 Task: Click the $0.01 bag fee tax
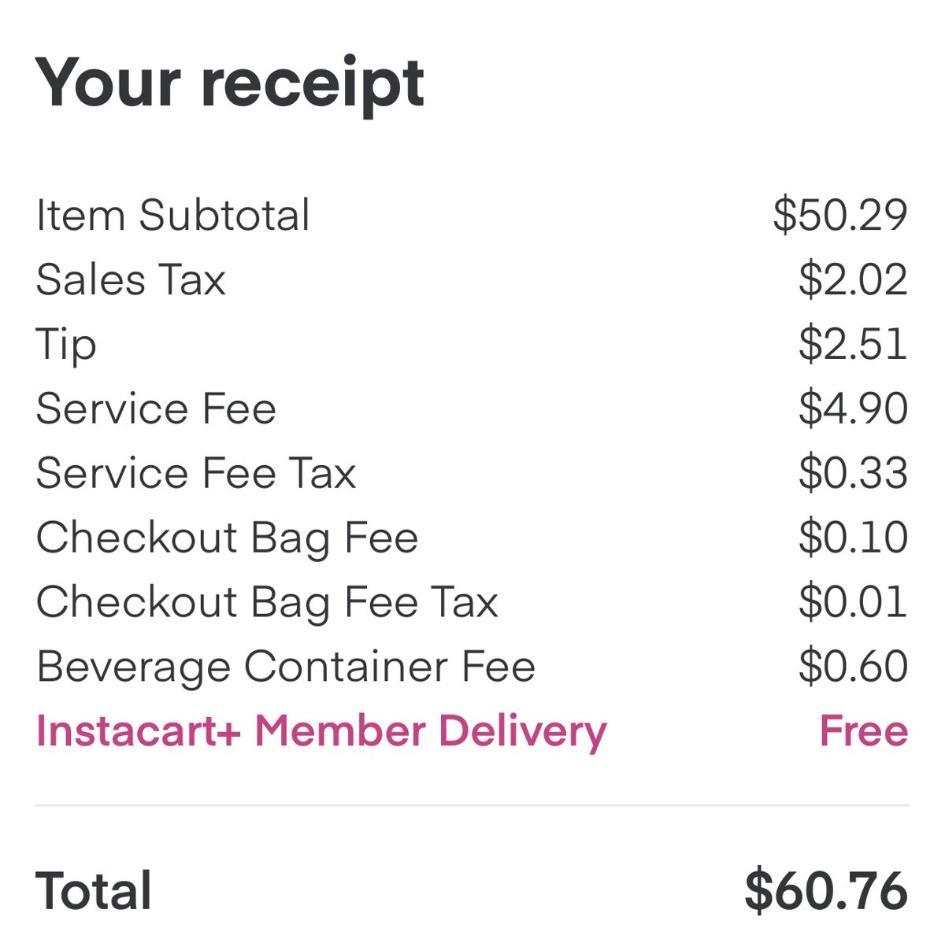tap(853, 602)
